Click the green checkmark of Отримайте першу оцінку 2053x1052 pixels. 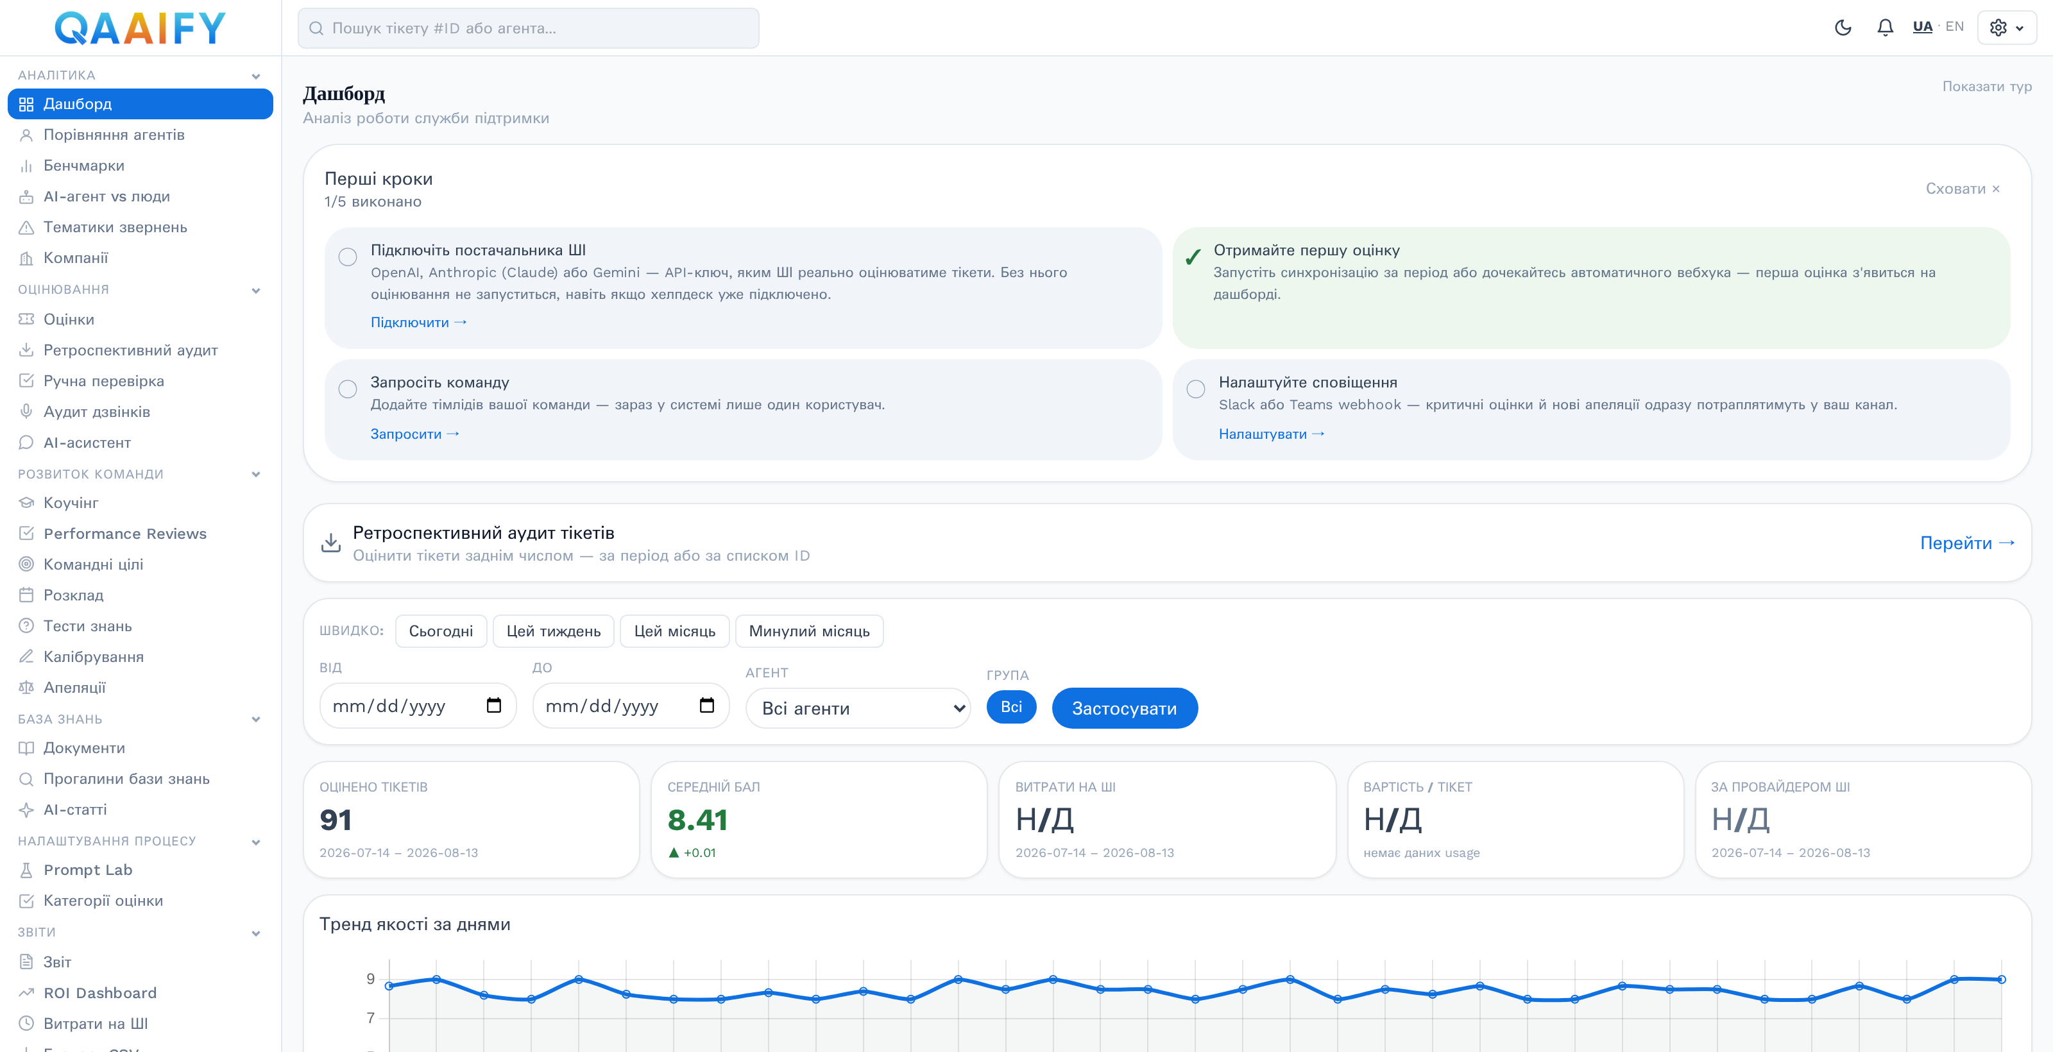coord(1193,257)
